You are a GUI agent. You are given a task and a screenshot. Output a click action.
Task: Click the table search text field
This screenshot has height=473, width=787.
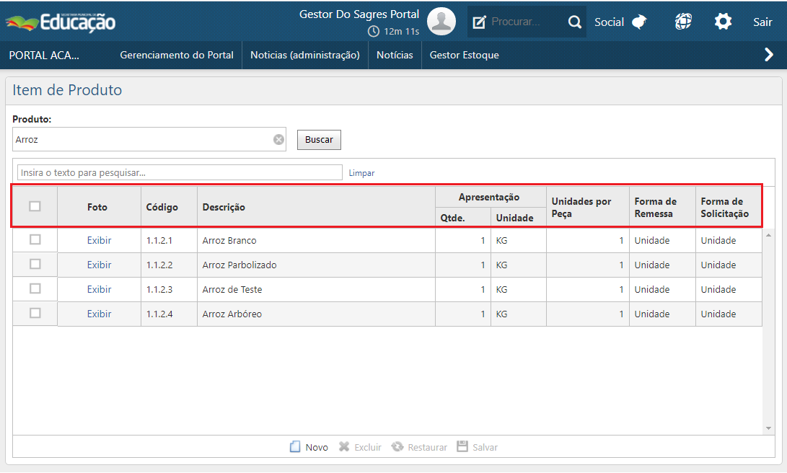180,173
